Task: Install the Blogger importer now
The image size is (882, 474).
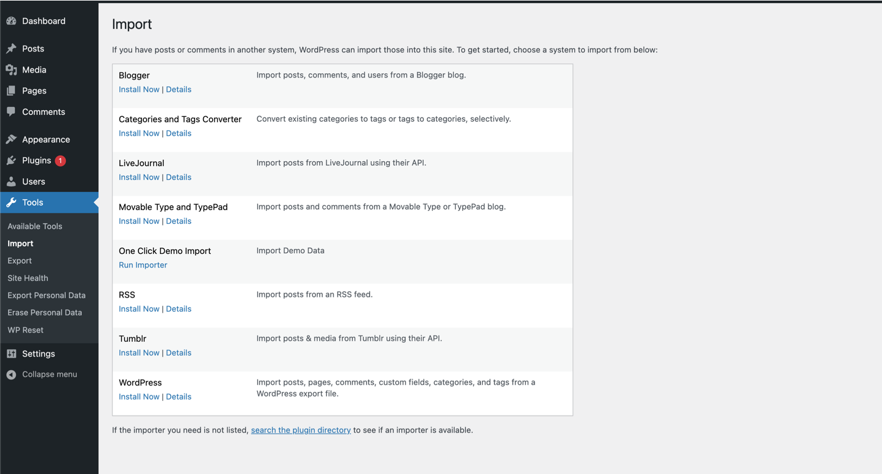Action: tap(139, 90)
